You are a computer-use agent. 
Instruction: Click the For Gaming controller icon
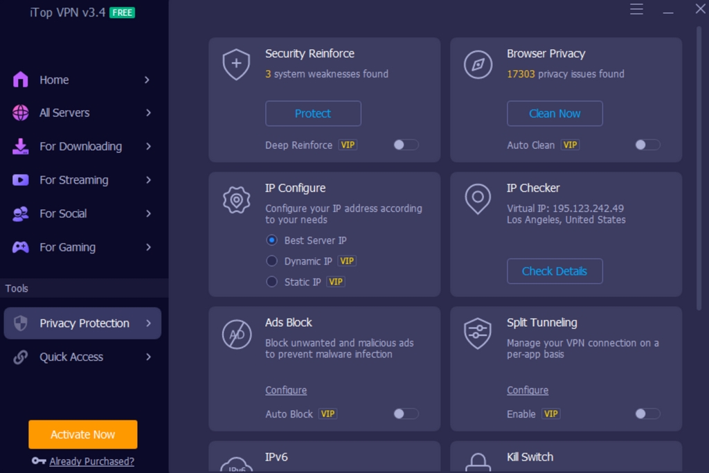20,247
